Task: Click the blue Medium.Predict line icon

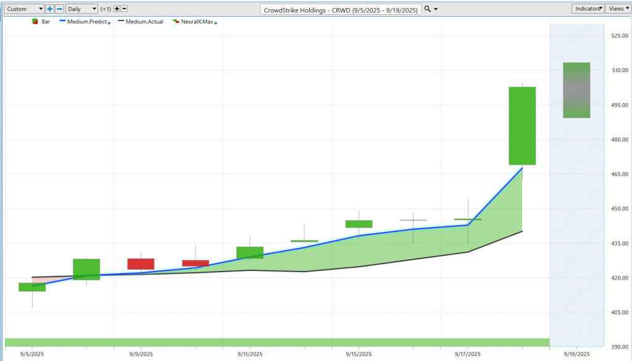Action: click(x=62, y=22)
